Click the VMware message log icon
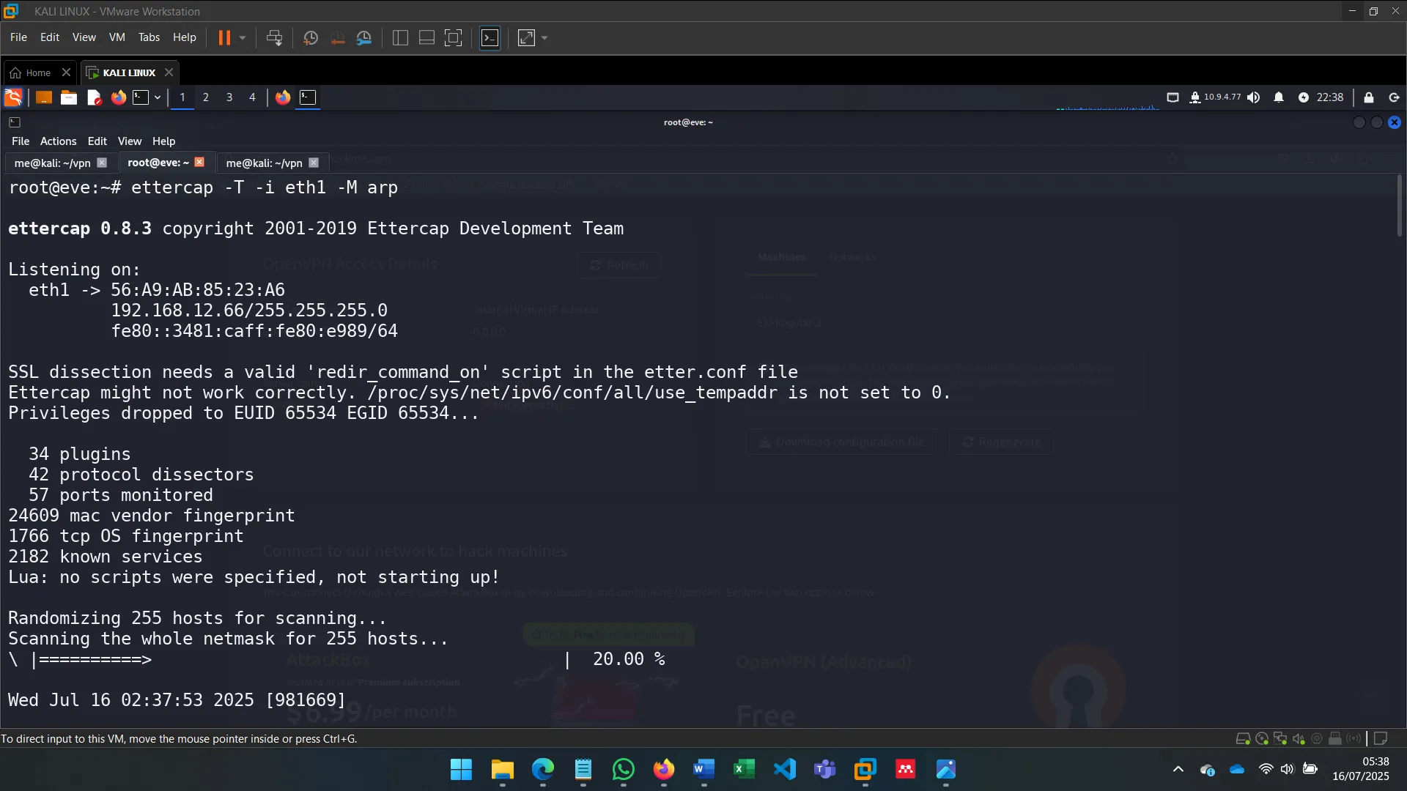The height and width of the screenshot is (791, 1407). [1381, 739]
